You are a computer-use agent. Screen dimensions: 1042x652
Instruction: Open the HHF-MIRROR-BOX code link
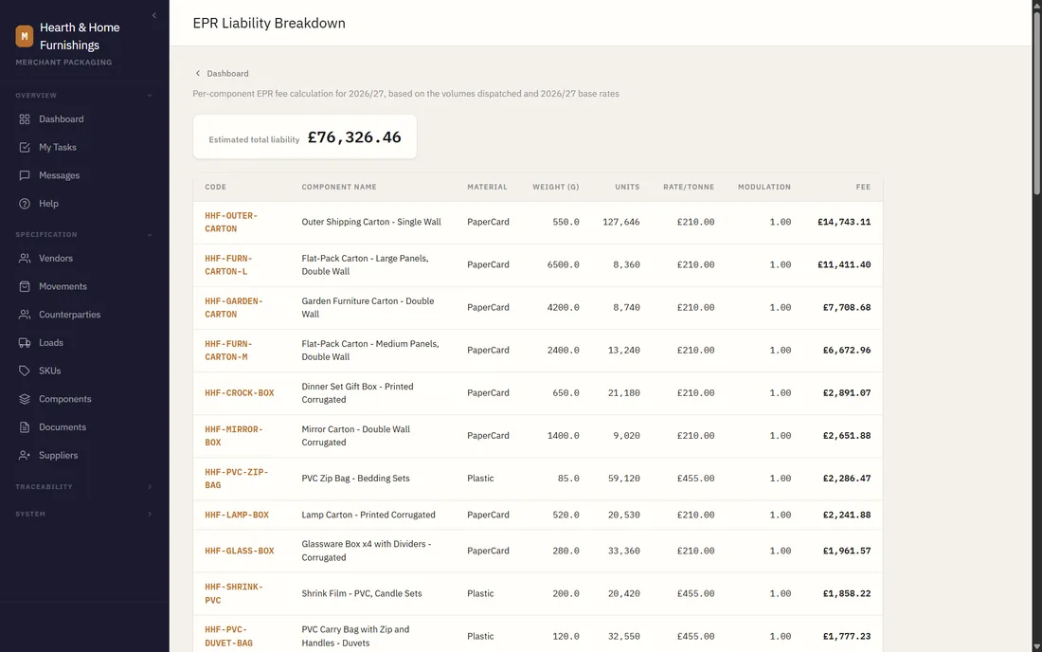[x=234, y=435]
